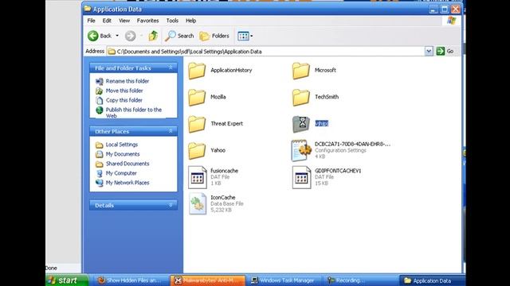Go back using the green Back arrow

[x=99, y=36]
